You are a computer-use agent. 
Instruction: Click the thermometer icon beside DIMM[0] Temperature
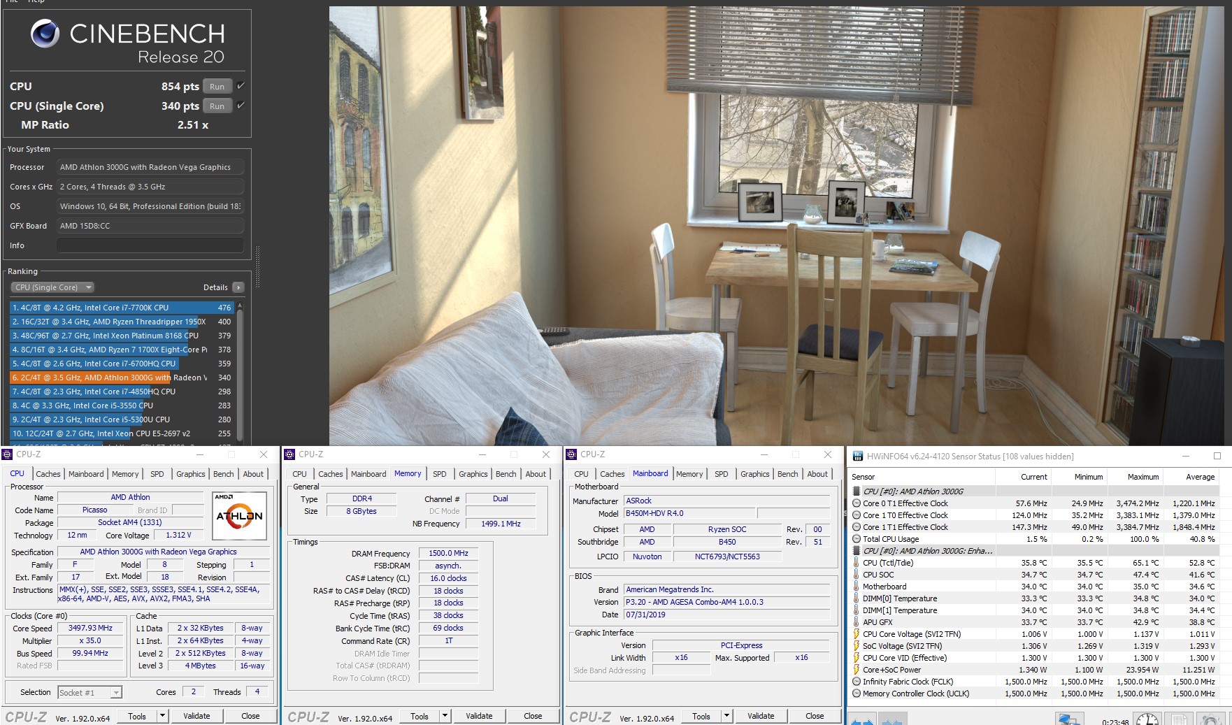tap(857, 598)
